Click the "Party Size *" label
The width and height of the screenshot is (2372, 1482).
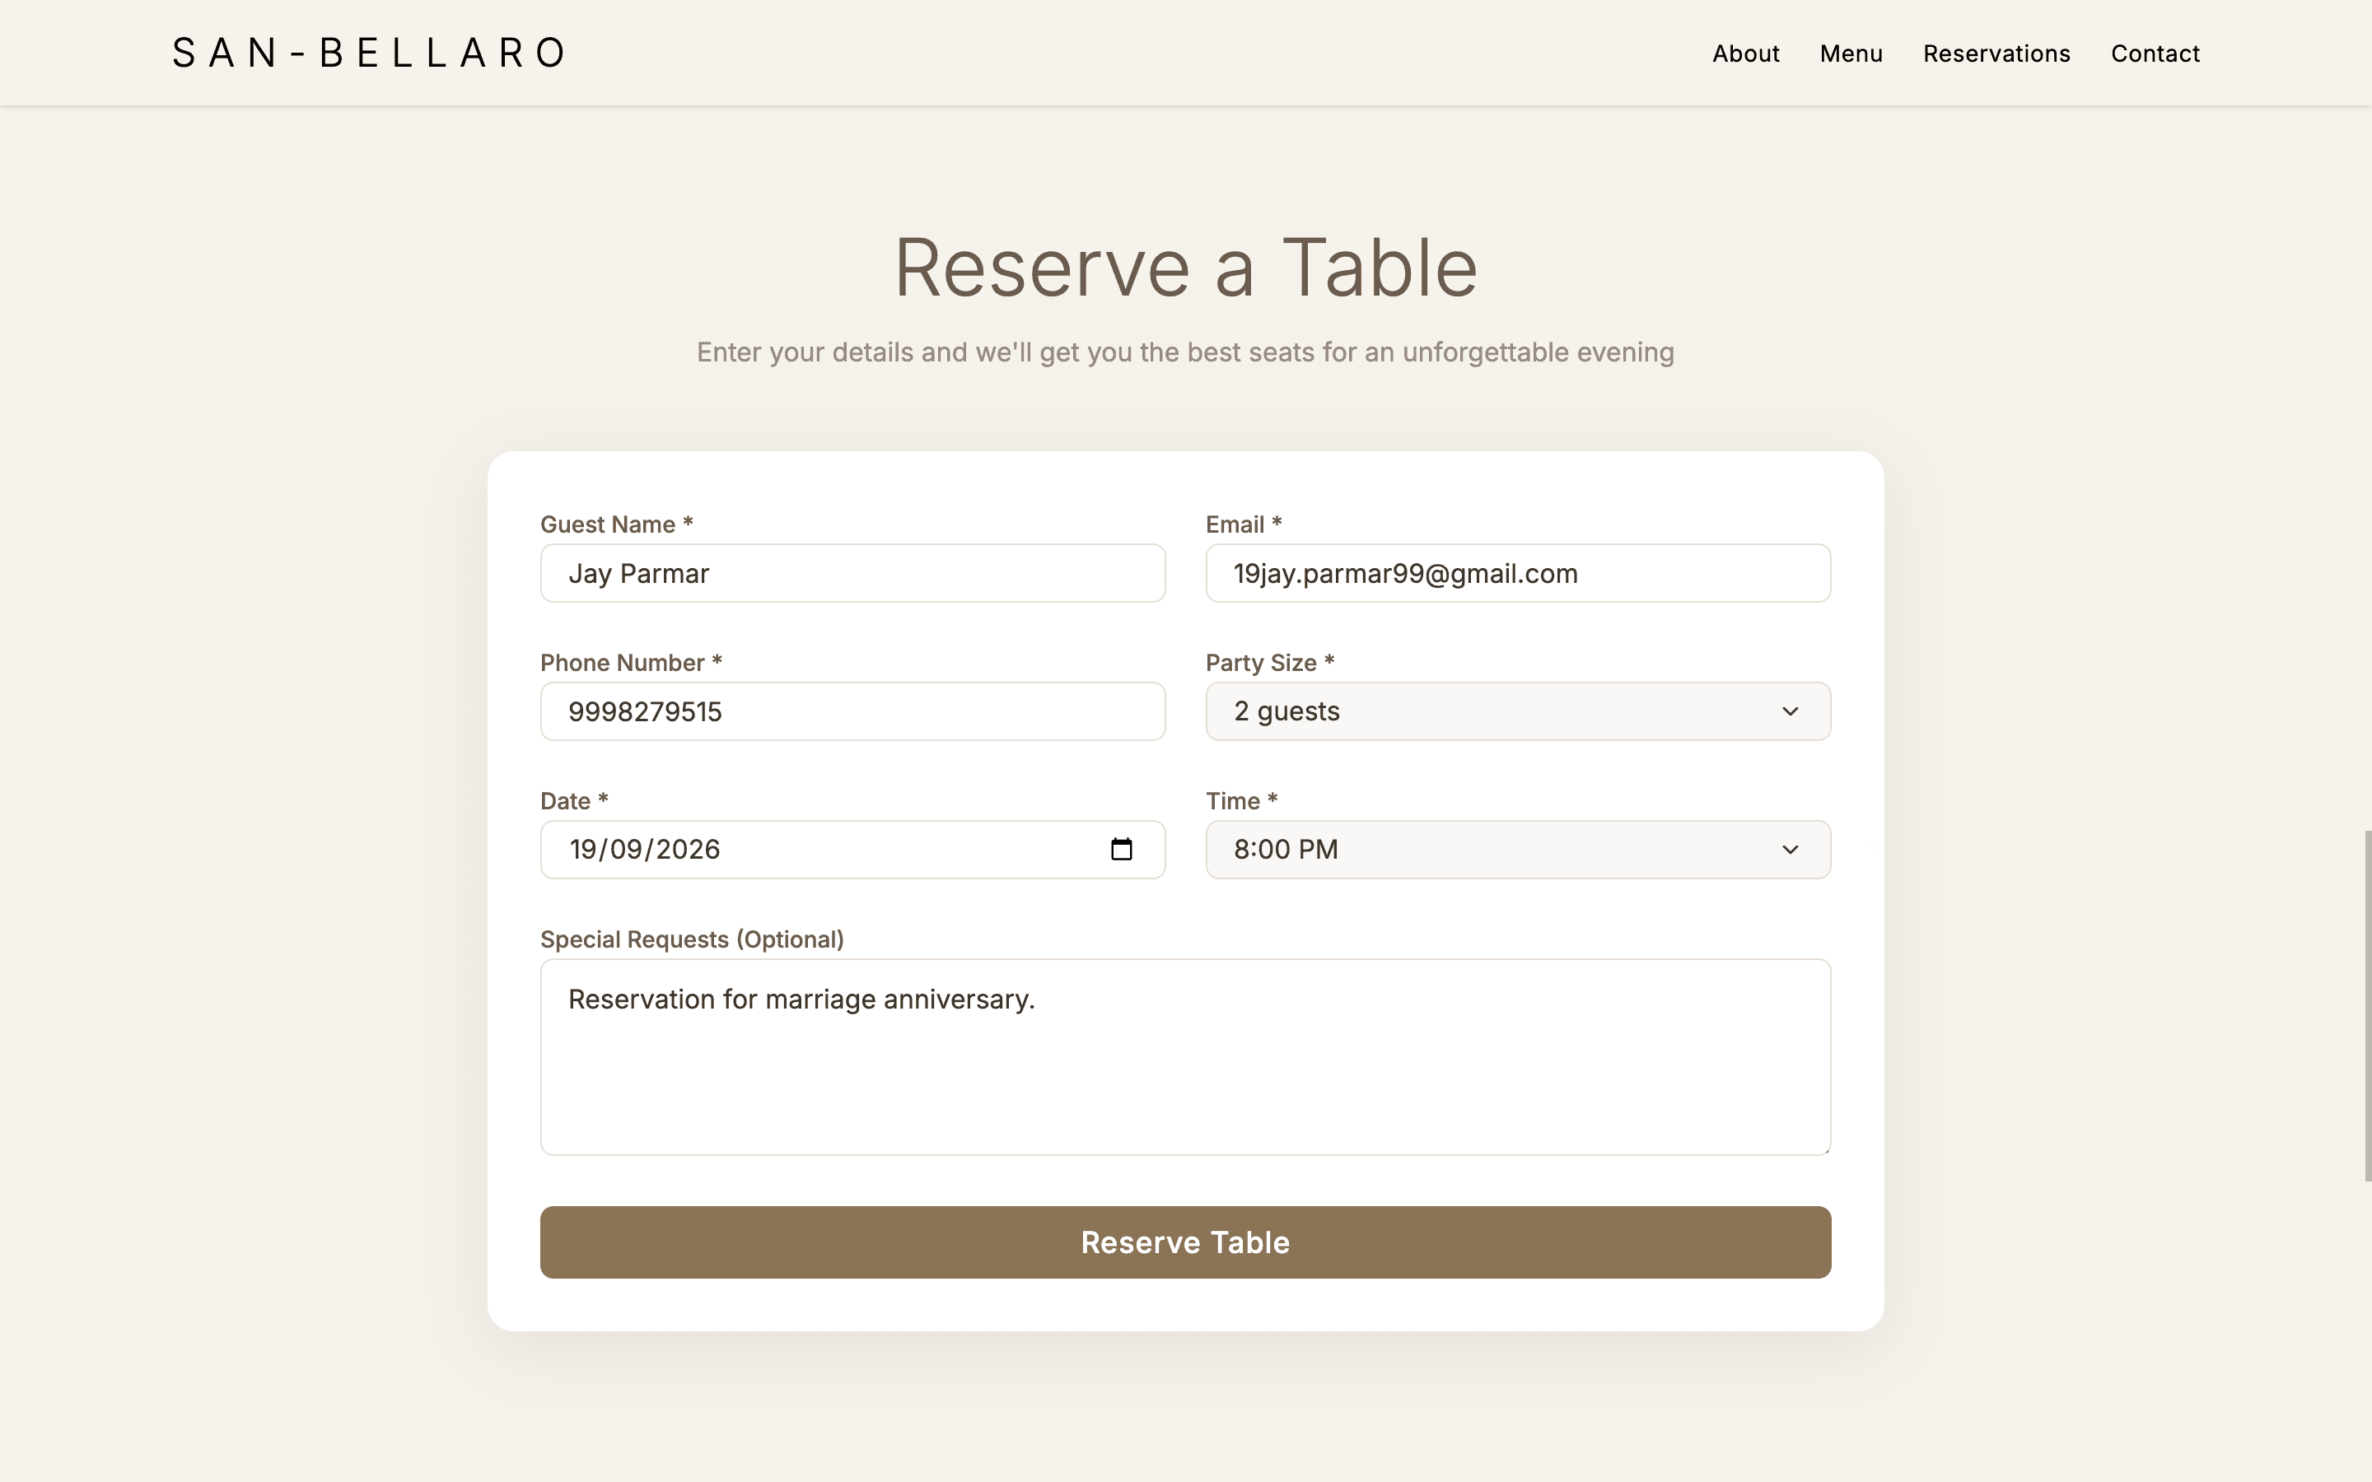coord(1269,663)
